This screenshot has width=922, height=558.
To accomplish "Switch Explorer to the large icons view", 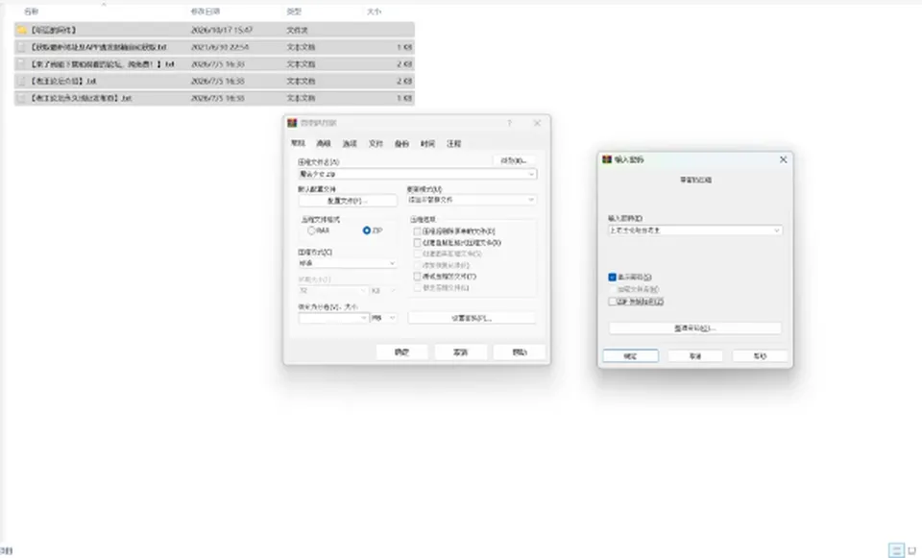I will click(x=912, y=550).
